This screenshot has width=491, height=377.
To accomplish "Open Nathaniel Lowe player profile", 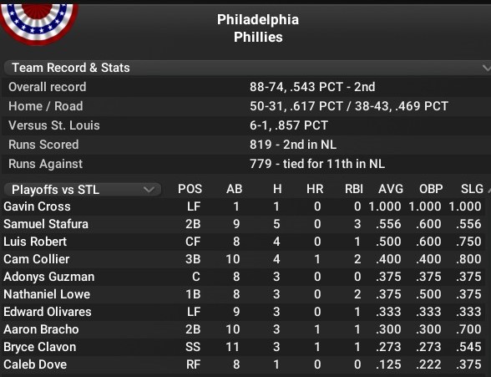I will click(x=47, y=294).
